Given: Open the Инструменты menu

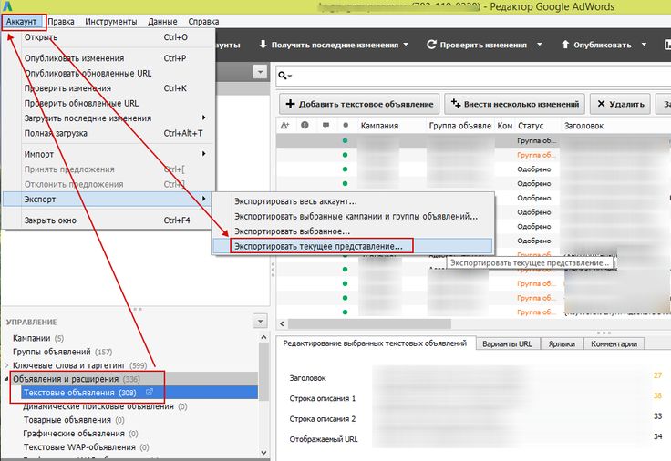Looking at the screenshot, I should 111,21.
